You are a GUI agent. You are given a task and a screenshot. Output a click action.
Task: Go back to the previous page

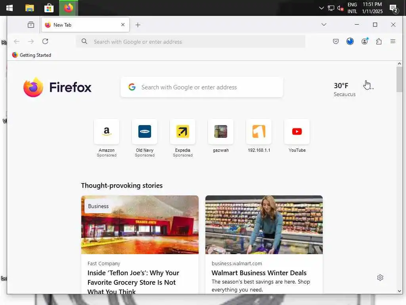[x=17, y=41]
